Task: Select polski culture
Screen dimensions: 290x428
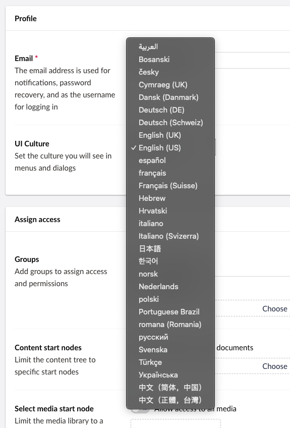Action: 170,299
